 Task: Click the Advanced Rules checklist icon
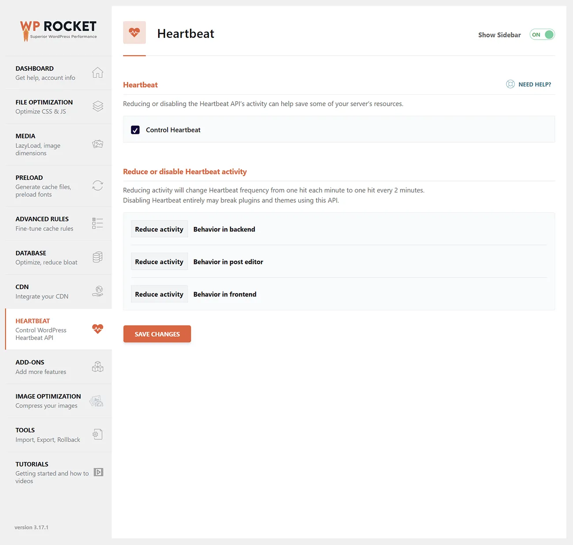click(97, 223)
